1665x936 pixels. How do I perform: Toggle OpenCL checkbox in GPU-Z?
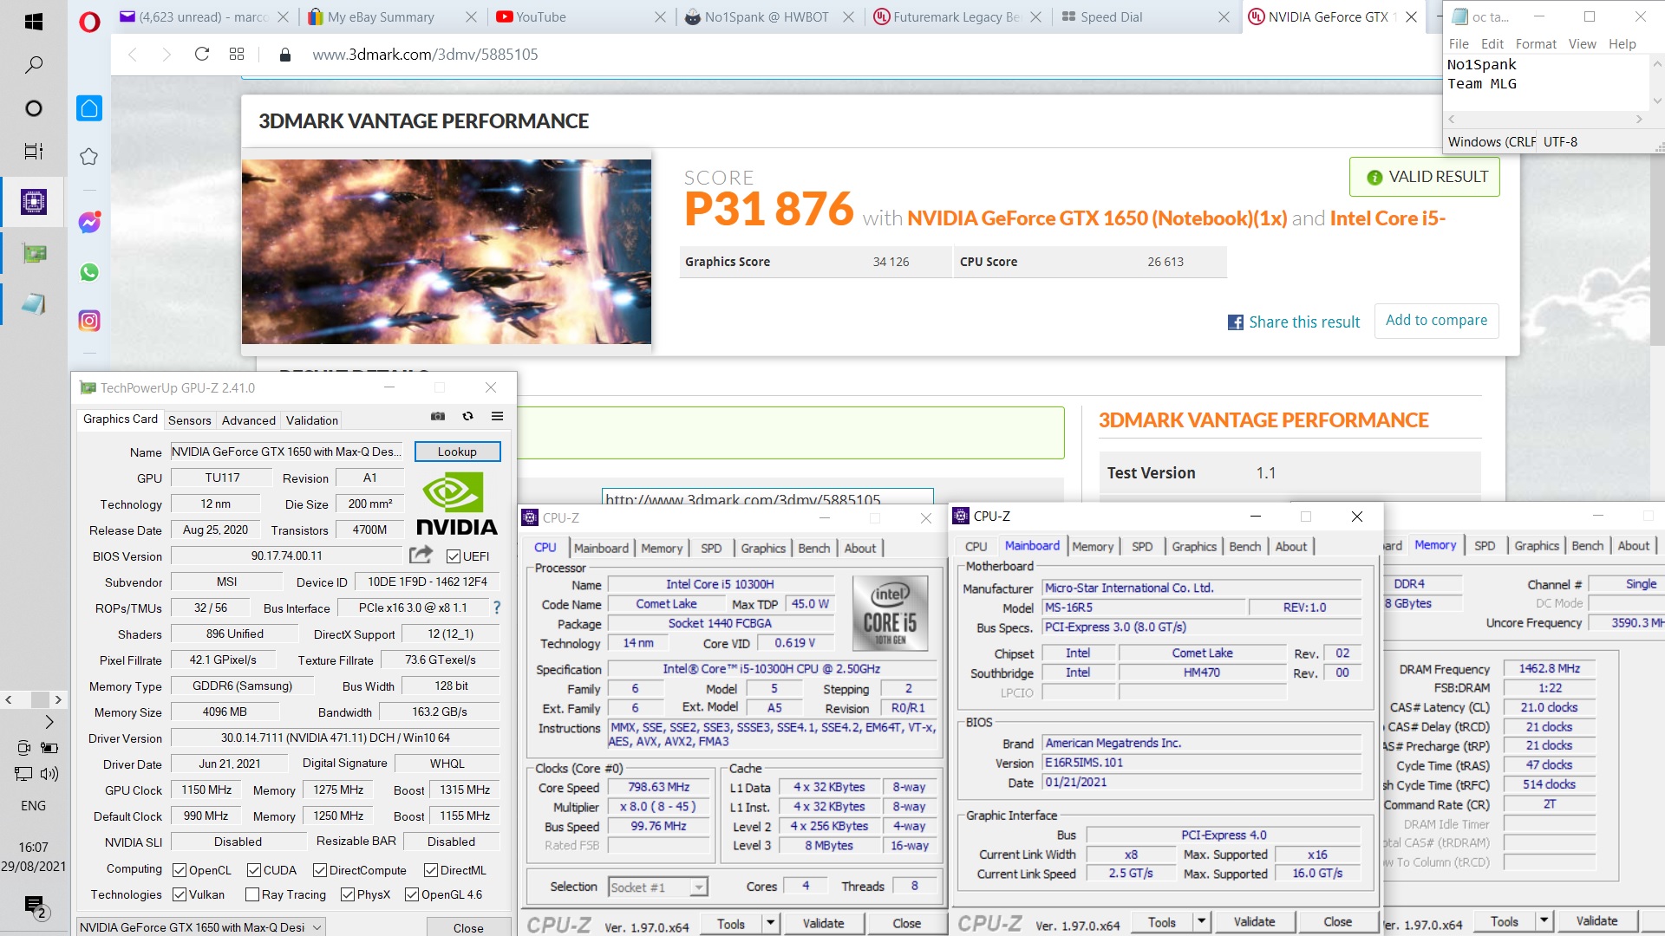coord(180,870)
